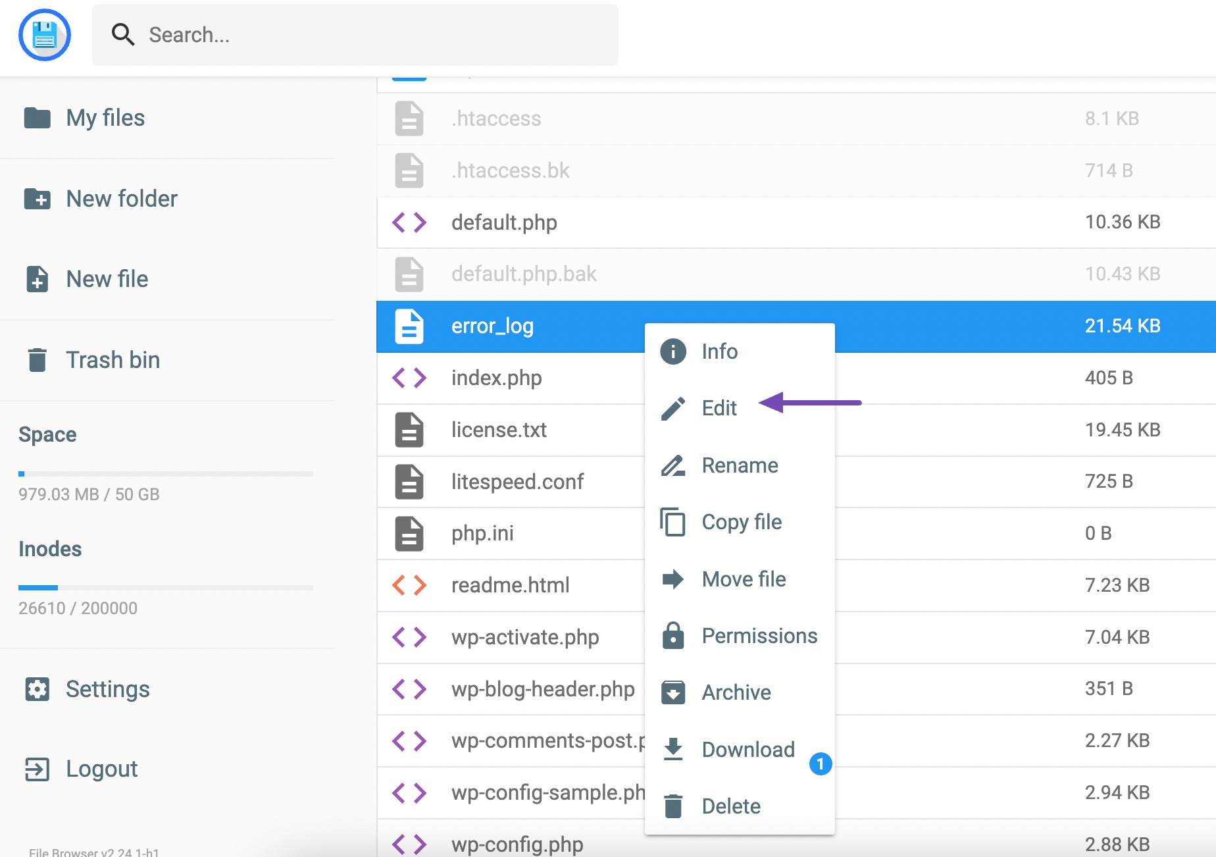Click the Permissions lock icon
1216x857 pixels.
point(673,636)
